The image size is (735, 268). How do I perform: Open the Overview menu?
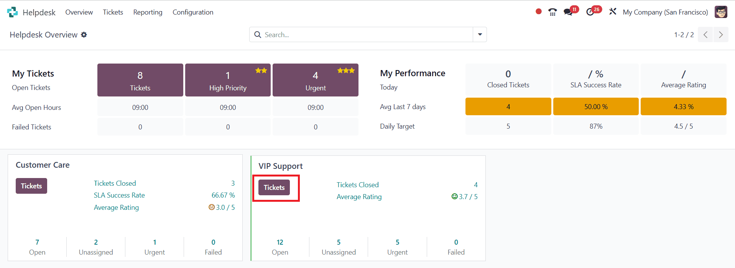click(x=79, y=12)
